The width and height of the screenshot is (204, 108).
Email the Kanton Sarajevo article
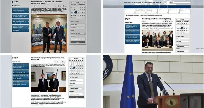point(165,21)
